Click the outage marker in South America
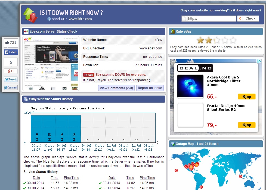 tap(201, 187)
